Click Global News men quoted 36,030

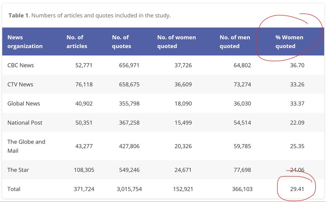pos(242,103)
